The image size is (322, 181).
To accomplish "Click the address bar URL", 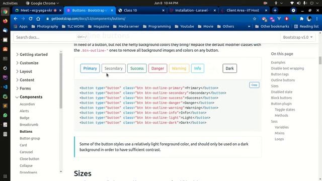I will [x=89, y=19].
